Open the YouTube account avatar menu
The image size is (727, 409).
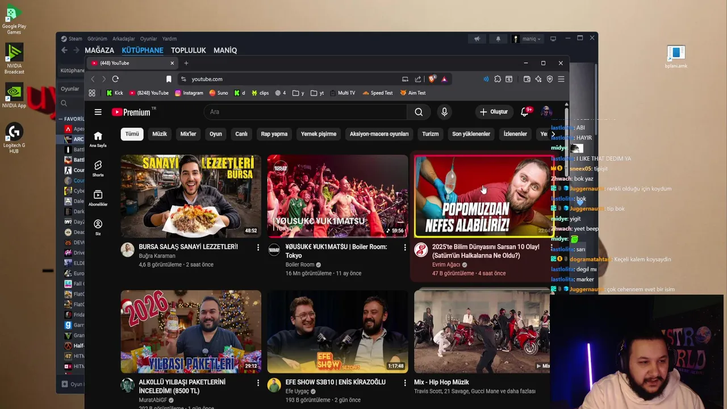point(546,112)
